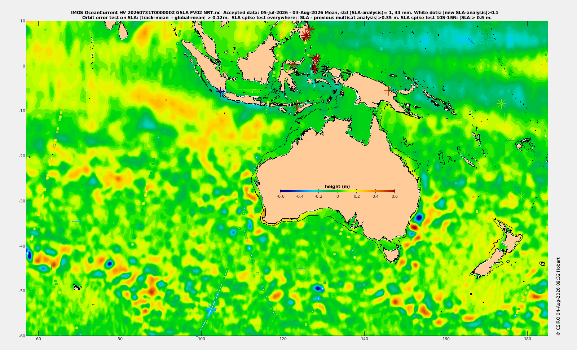577x350 pixels.
Task: Click the 0.4 colorbar tick label
Action: tap(376, 196)
